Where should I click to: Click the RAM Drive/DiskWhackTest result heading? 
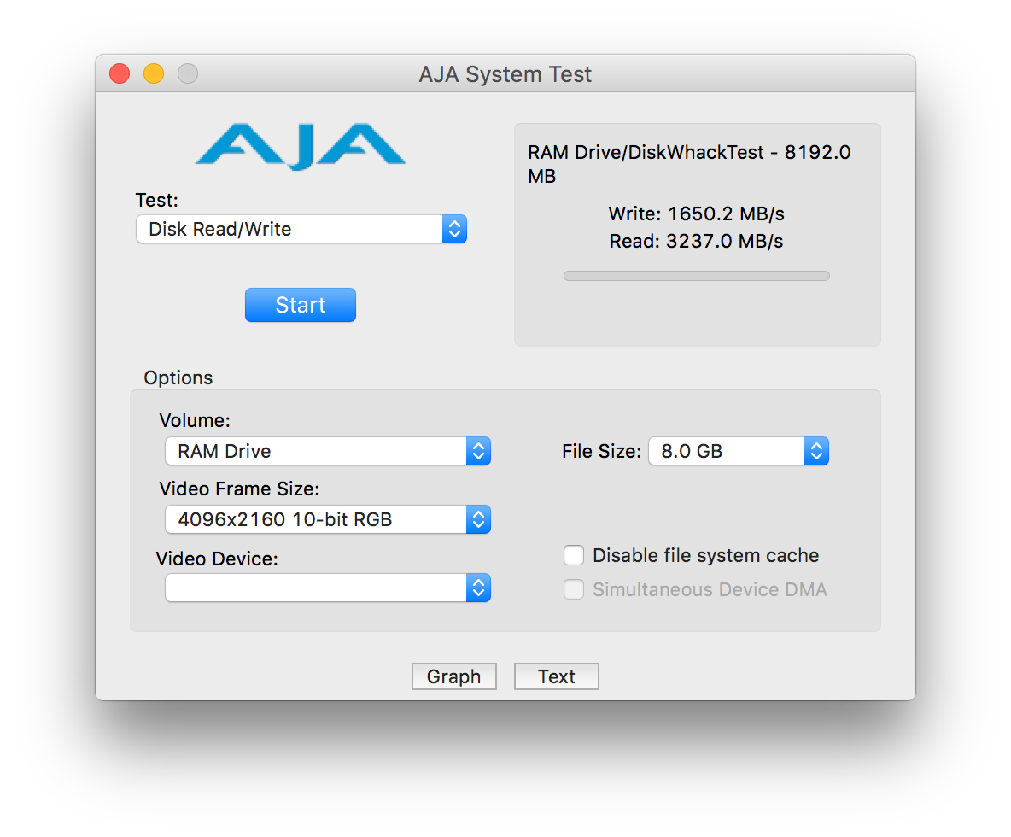[689, 164]
